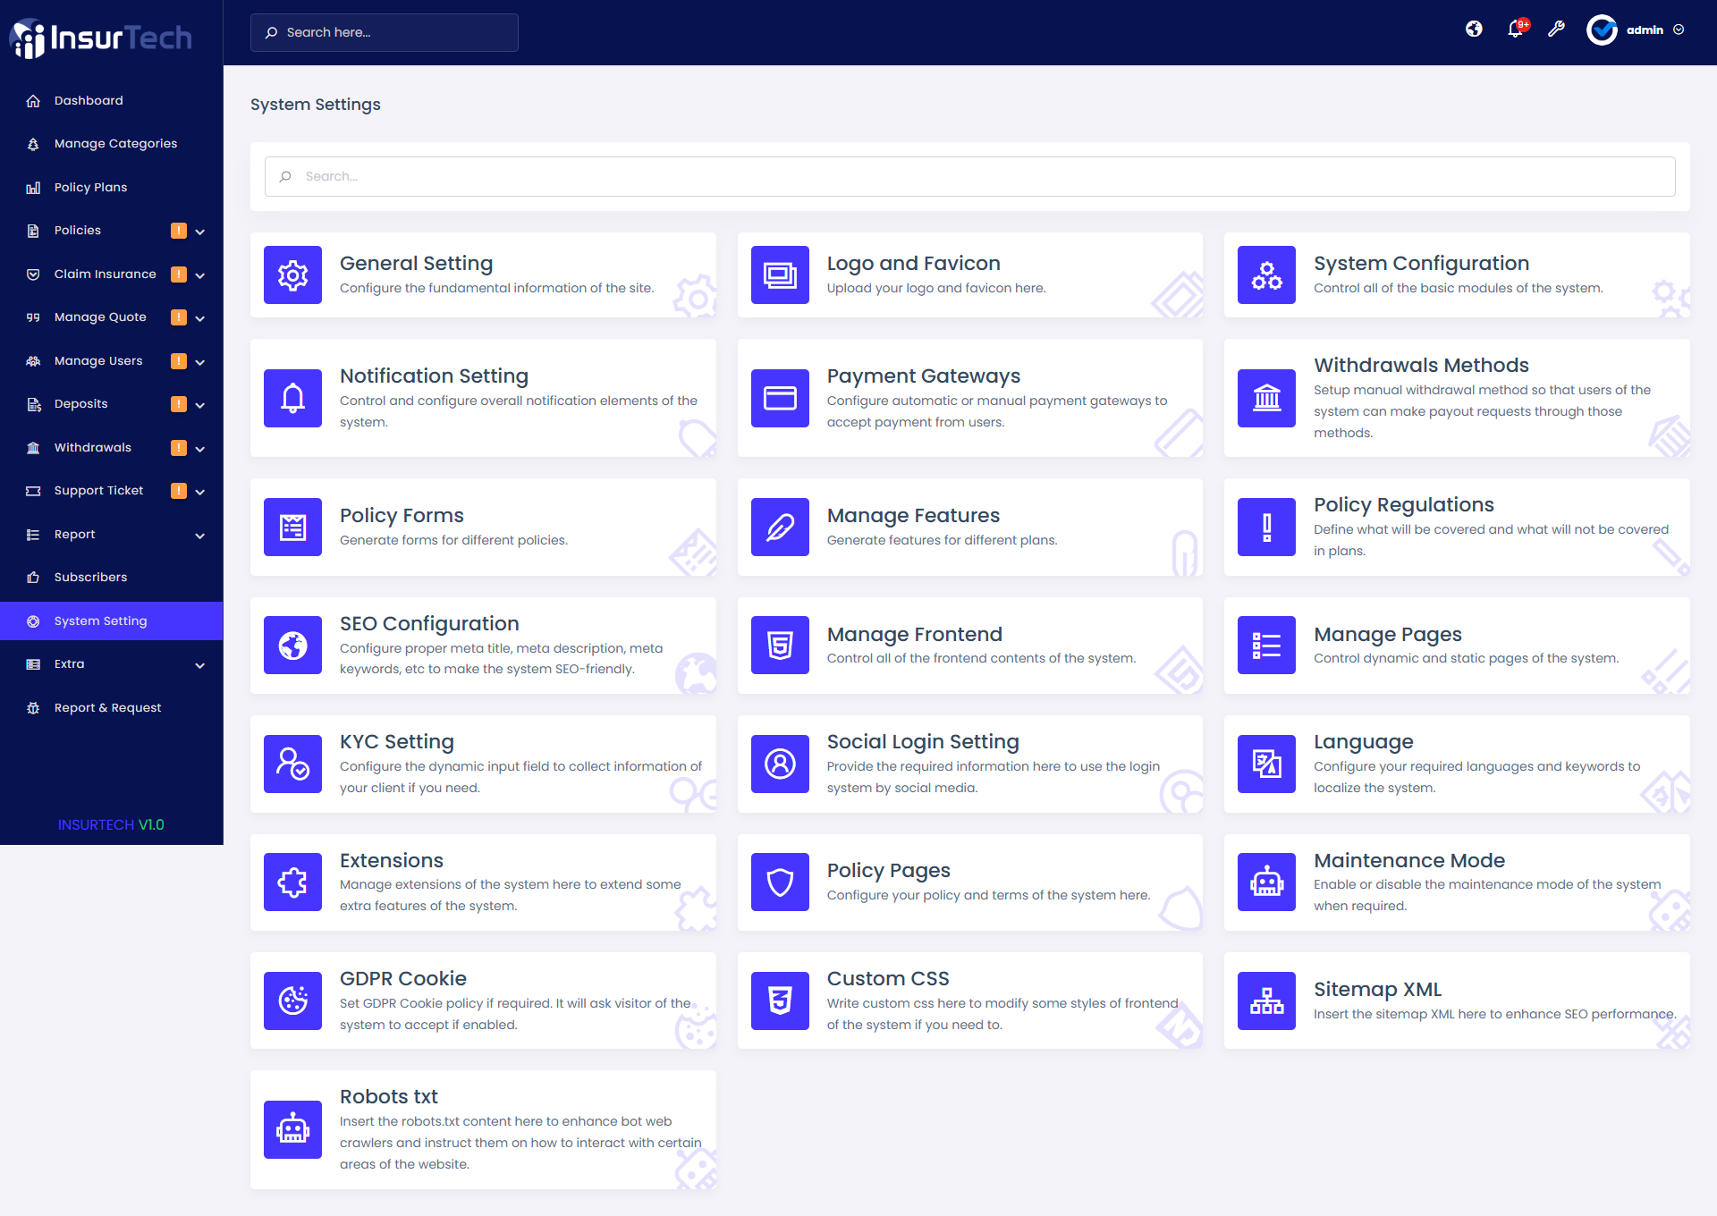Expand the Policies sidebar submenu
Image resolution: width=1717 pixels, height=1216 pixels.
pyautogui.click(x=200, y=232)
